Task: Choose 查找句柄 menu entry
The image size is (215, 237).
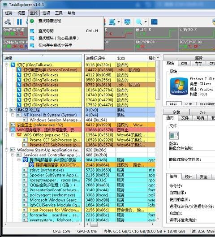Action: click(66, 31)
